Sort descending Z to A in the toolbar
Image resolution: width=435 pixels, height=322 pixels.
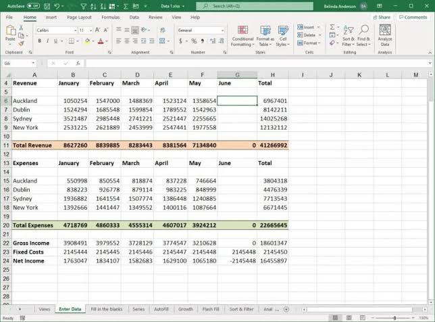click(x=103, y=6)
